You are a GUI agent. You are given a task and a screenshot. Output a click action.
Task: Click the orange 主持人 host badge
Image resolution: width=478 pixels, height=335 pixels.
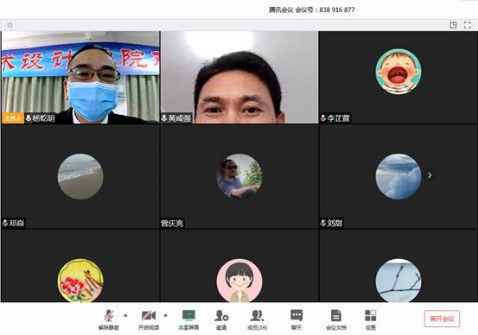pyautogui.click(x=13, y=118)
